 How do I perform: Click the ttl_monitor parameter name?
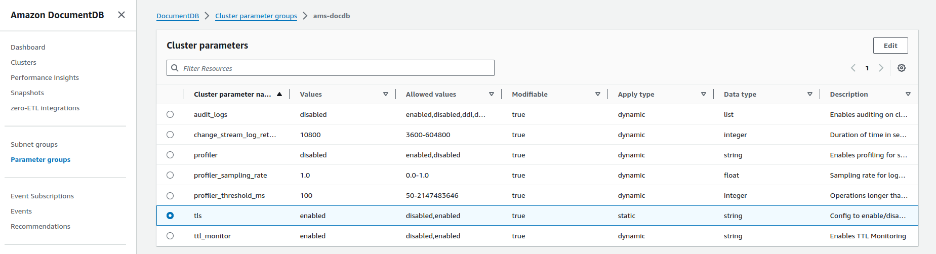click(x=212, y=236)
